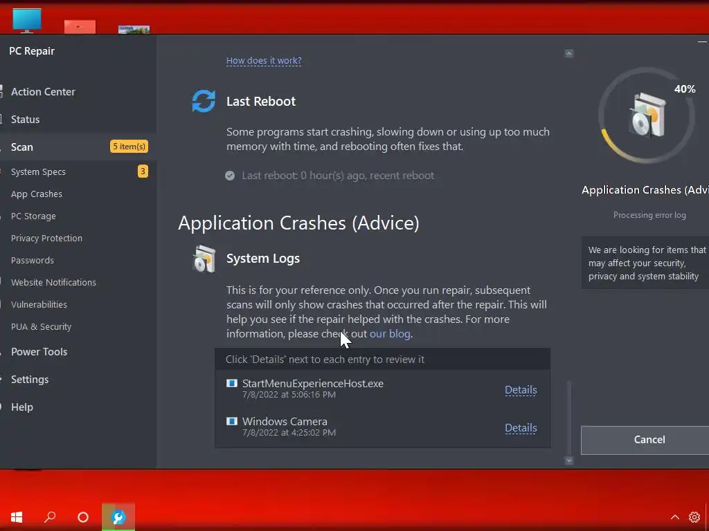Select PUA & Security category
This screenshot has width=709, height=531.
[41, 326]
